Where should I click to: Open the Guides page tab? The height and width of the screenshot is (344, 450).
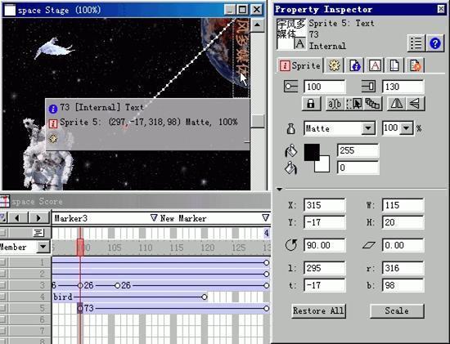[x=394, y=65]
